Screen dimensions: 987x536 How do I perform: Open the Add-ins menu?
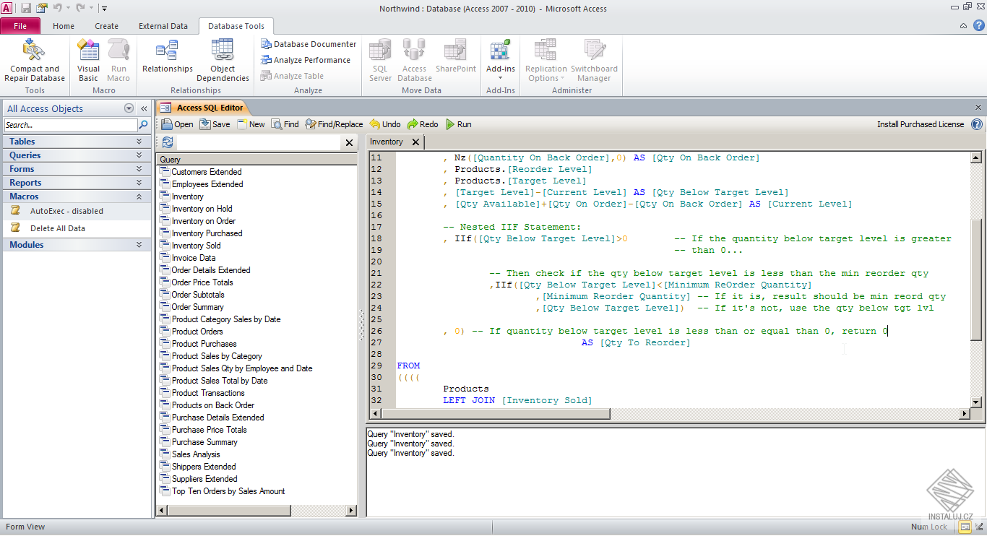[501, 61]
